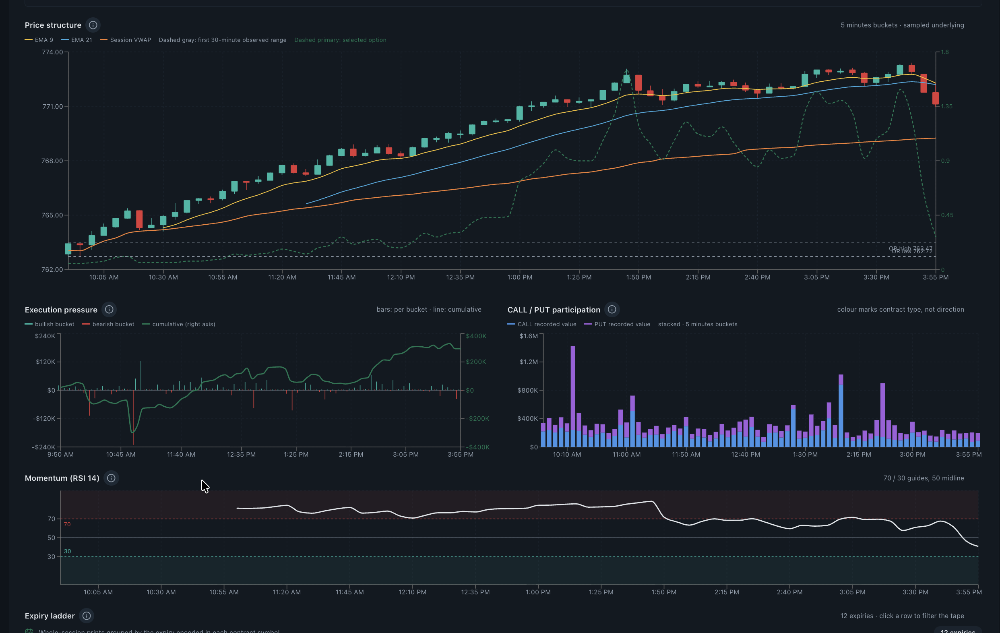The height and width of the screenshot is (633, 1000).
Task: Click the $240K execution pressure axis label
Action: click(45, 336)
